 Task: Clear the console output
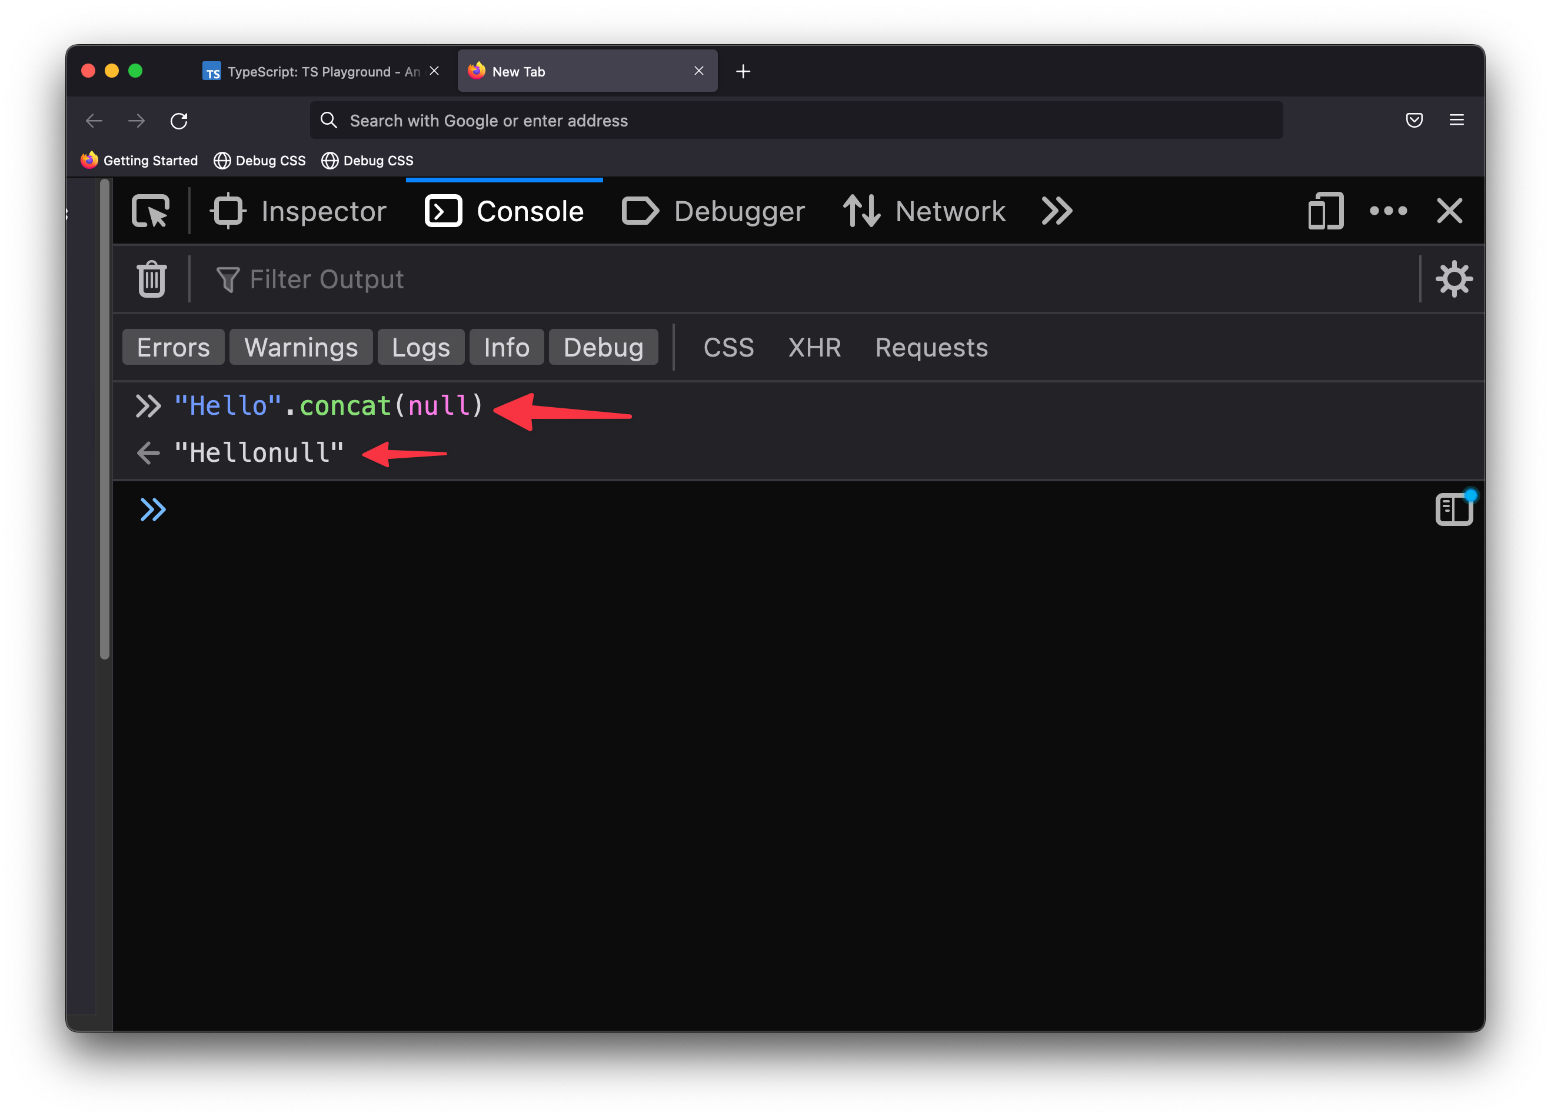click(x=151, y=278)
